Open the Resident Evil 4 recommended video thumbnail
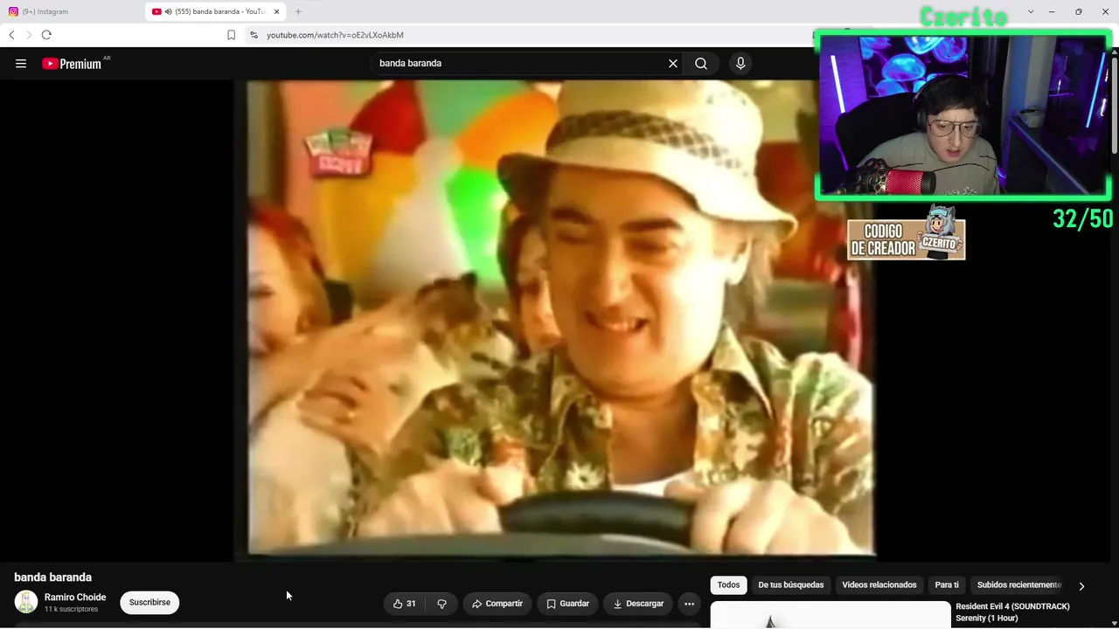 point(831,615)
